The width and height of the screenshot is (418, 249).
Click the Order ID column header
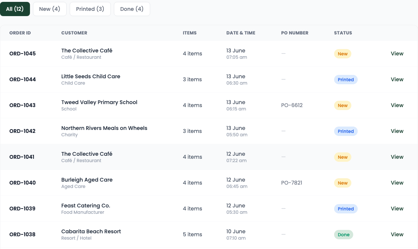[20, 33]
